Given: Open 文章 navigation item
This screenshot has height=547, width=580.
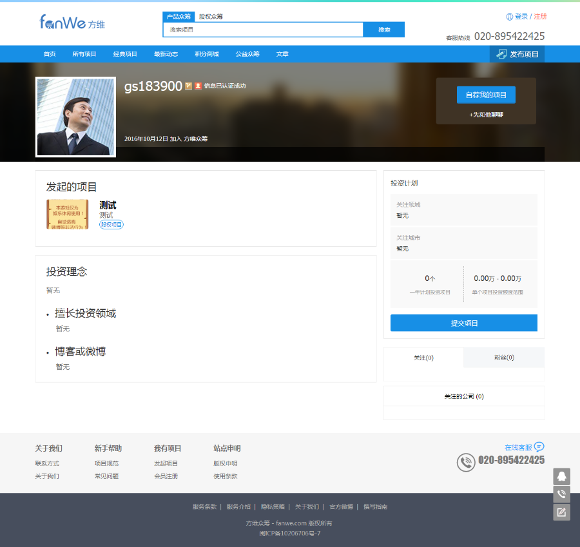Looking at the screenshot, I should point(282,54).
